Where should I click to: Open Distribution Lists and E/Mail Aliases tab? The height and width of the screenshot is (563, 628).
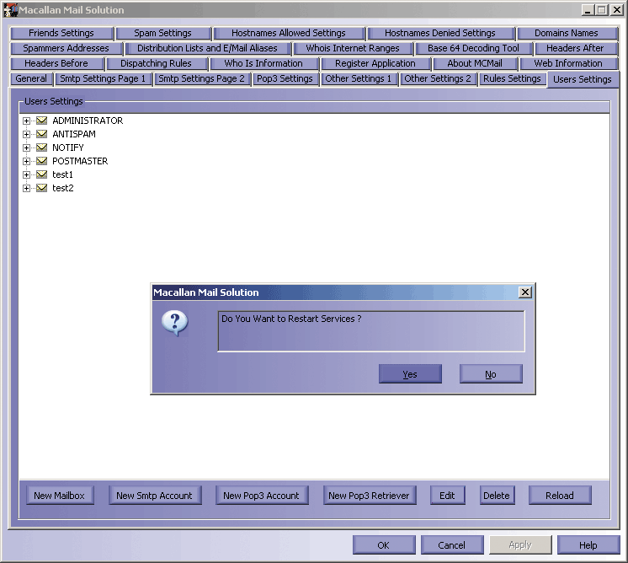pyautogui.click(x=207, y=48)
